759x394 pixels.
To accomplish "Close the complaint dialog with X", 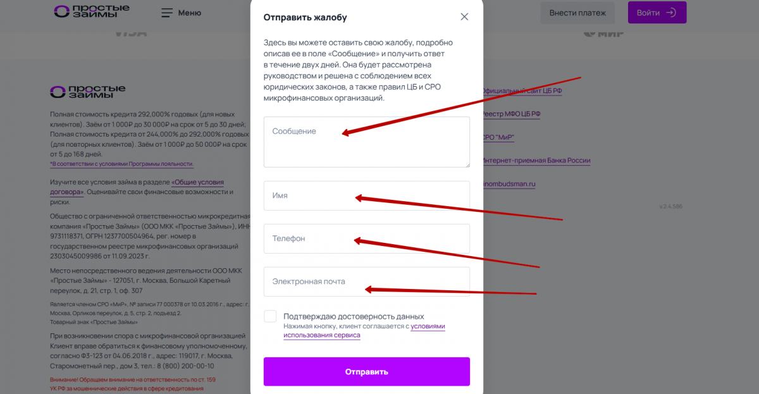I will pos(464,17).
